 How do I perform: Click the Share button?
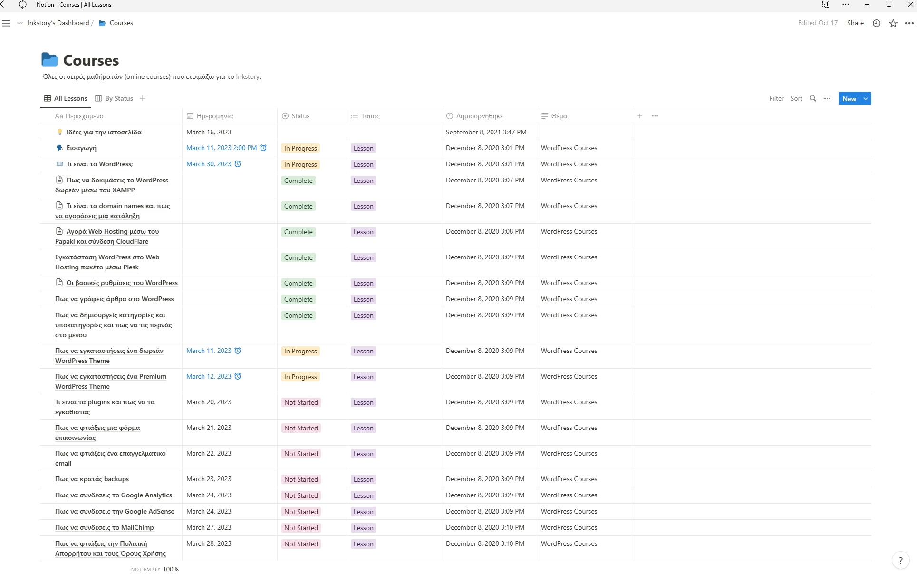[855, 23]
